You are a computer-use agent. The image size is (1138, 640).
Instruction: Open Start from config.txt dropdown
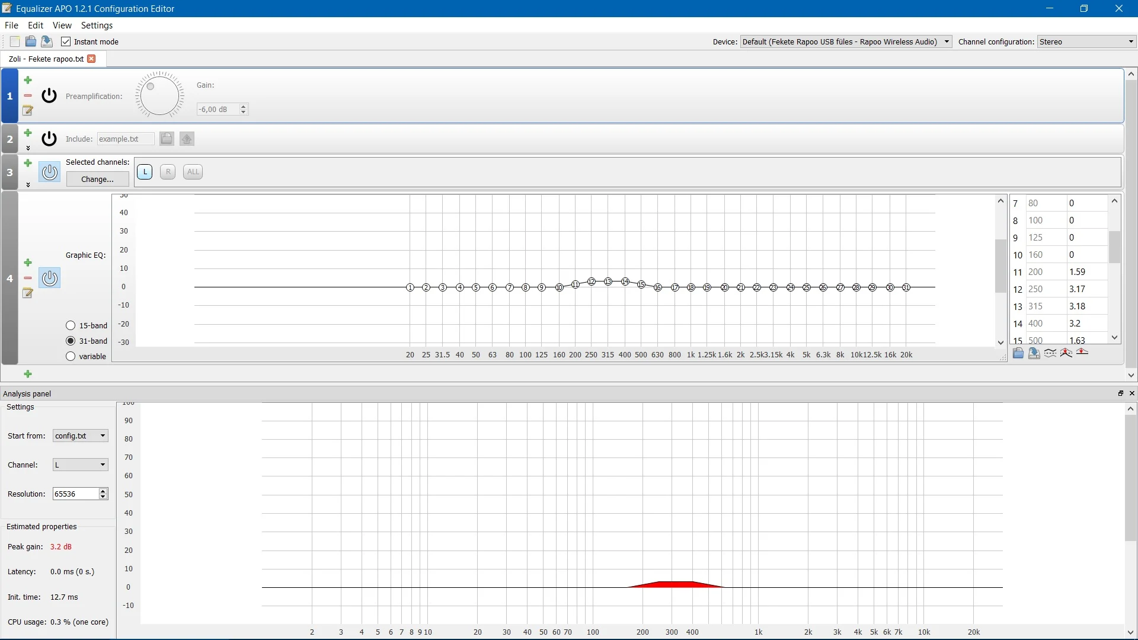(80, 436)
